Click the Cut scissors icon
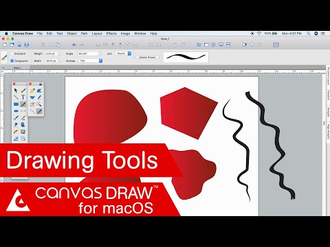This screenshot has width=330, height=247. (43, 45)
